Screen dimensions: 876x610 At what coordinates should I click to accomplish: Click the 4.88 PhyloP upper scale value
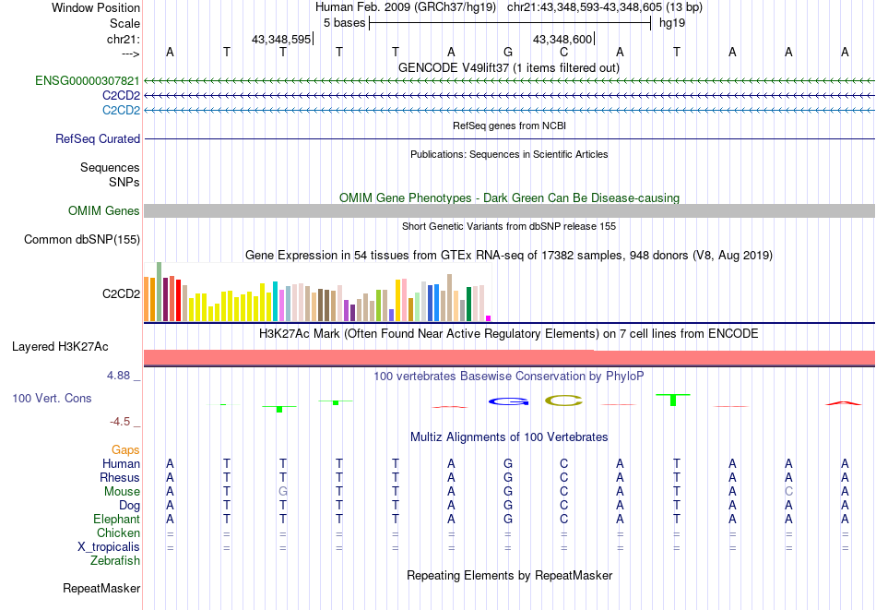coord(118,376)
